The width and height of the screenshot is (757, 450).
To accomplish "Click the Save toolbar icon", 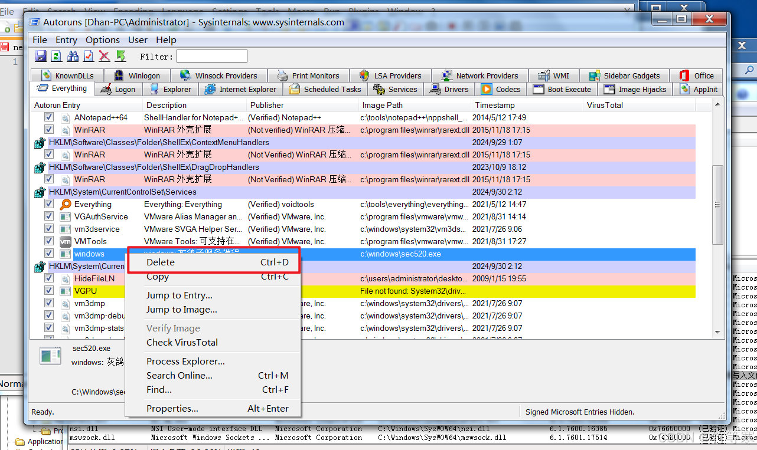I will 41,56.
